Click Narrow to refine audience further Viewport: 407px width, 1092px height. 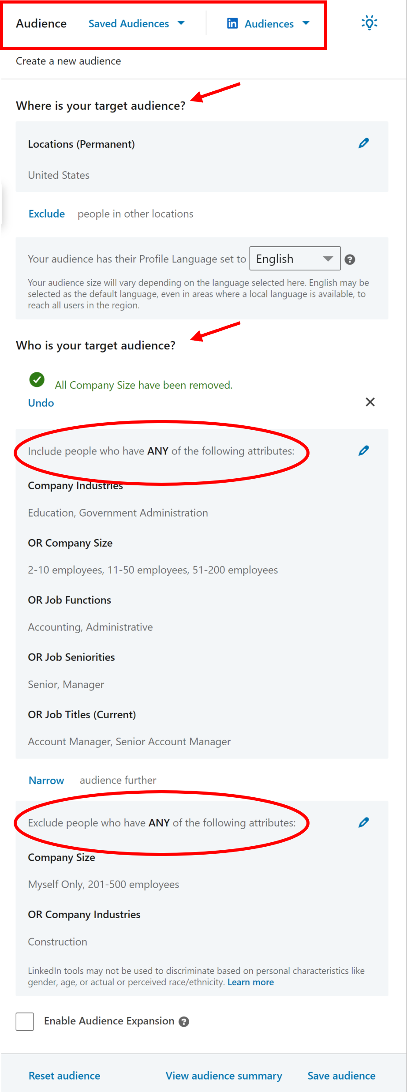coord(46,780)
